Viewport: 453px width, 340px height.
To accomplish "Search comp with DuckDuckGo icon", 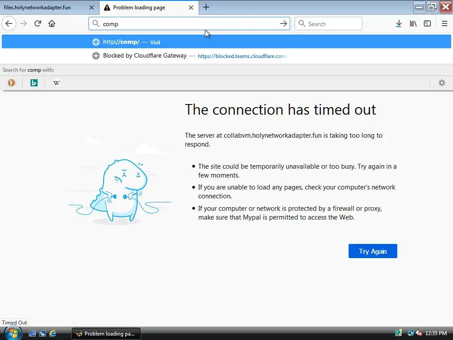I will pos(11,83).
